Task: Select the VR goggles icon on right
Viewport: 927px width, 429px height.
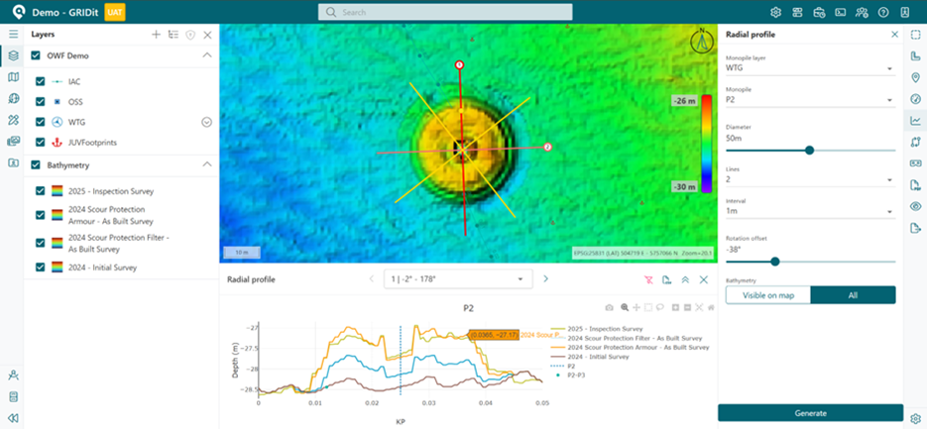Action: 916,163
